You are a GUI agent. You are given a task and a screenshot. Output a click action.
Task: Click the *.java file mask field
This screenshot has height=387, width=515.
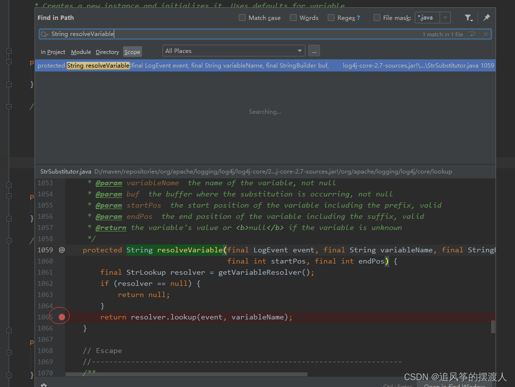coord(427,18)
